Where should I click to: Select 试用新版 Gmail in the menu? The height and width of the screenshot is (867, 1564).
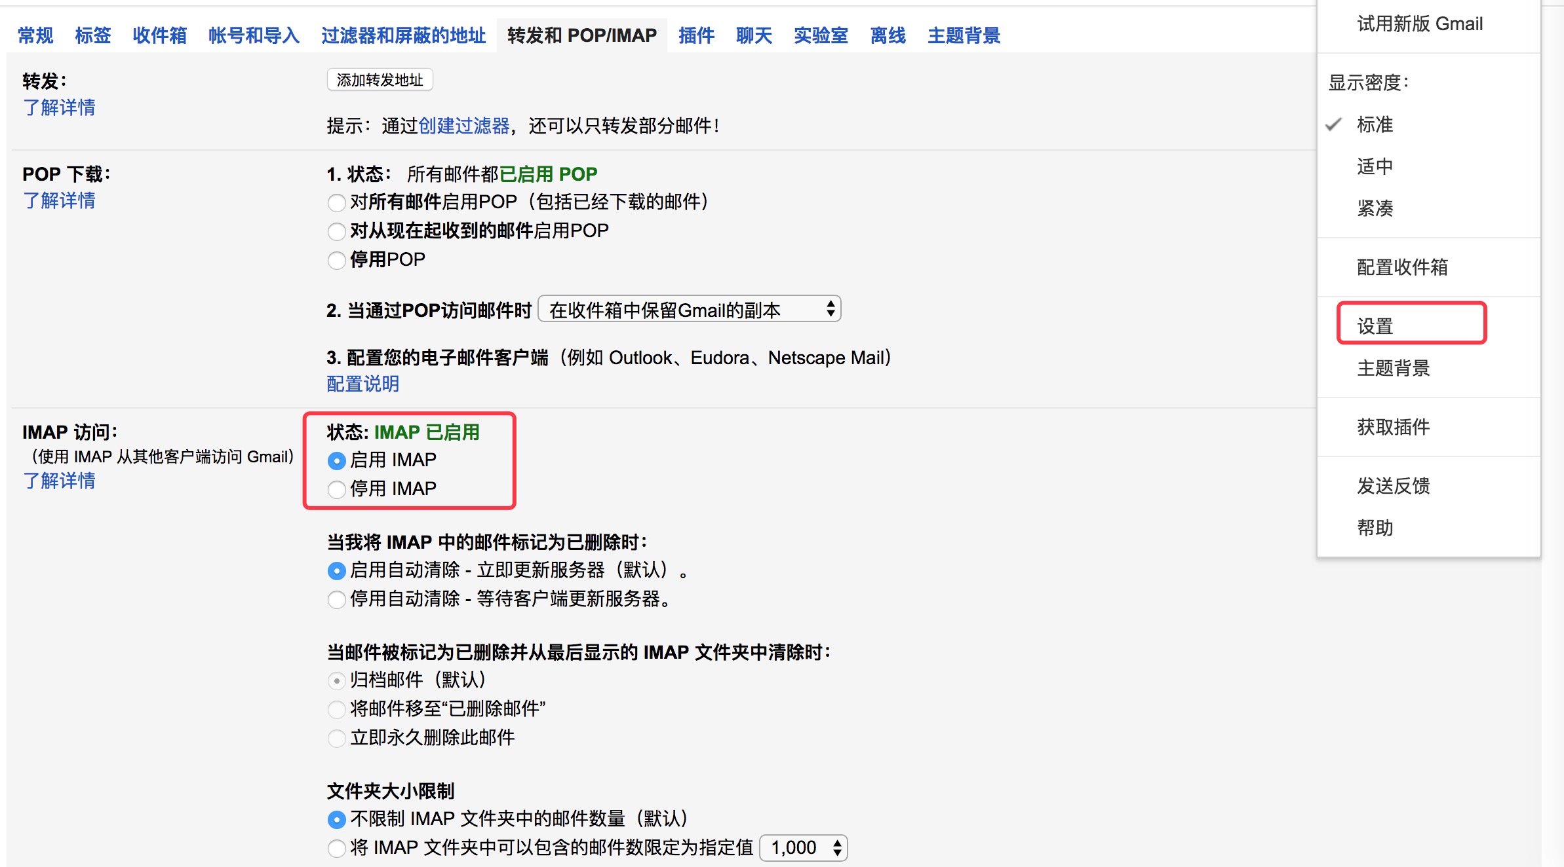[x=1420, y=24]
